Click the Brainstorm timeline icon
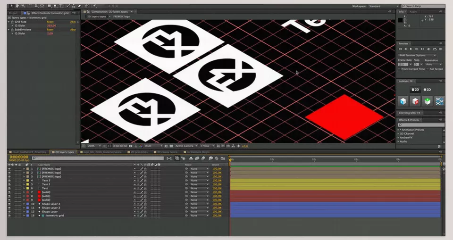The width and height of the screenshot is (453, 240). (x=210, y=158)
